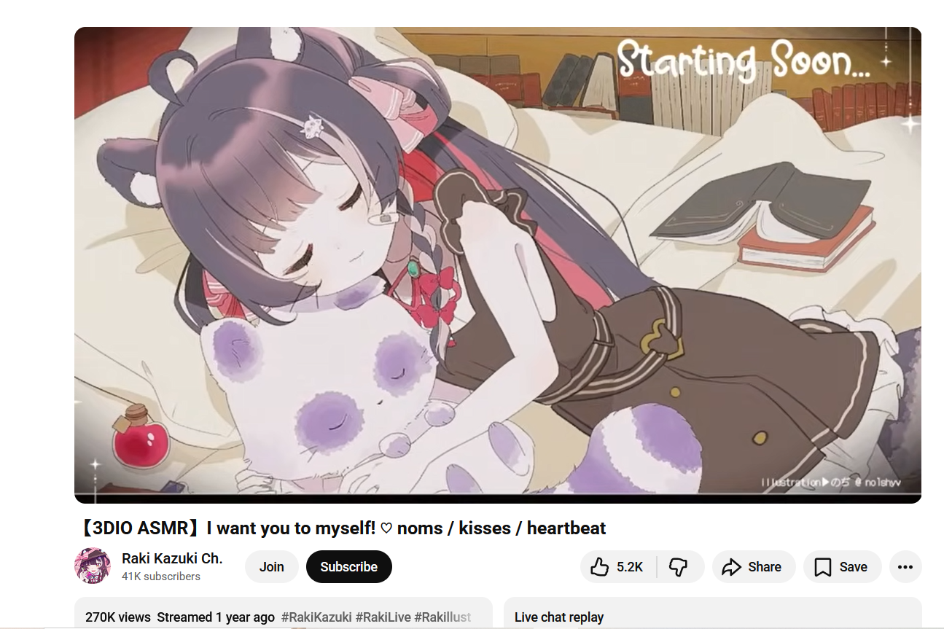
Task: Dislike the video with thumbs-down icon
Action: 679,567
